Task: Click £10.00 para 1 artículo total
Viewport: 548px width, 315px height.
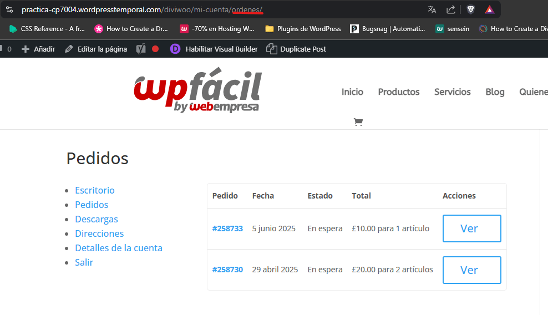Action: [390, 228]
